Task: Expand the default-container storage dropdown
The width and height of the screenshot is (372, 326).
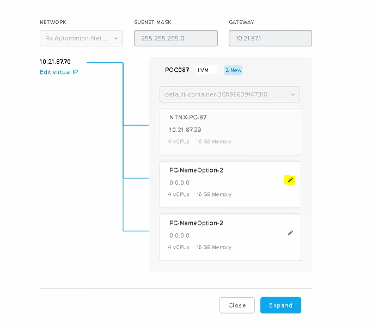Action: (x=229, y=94)
